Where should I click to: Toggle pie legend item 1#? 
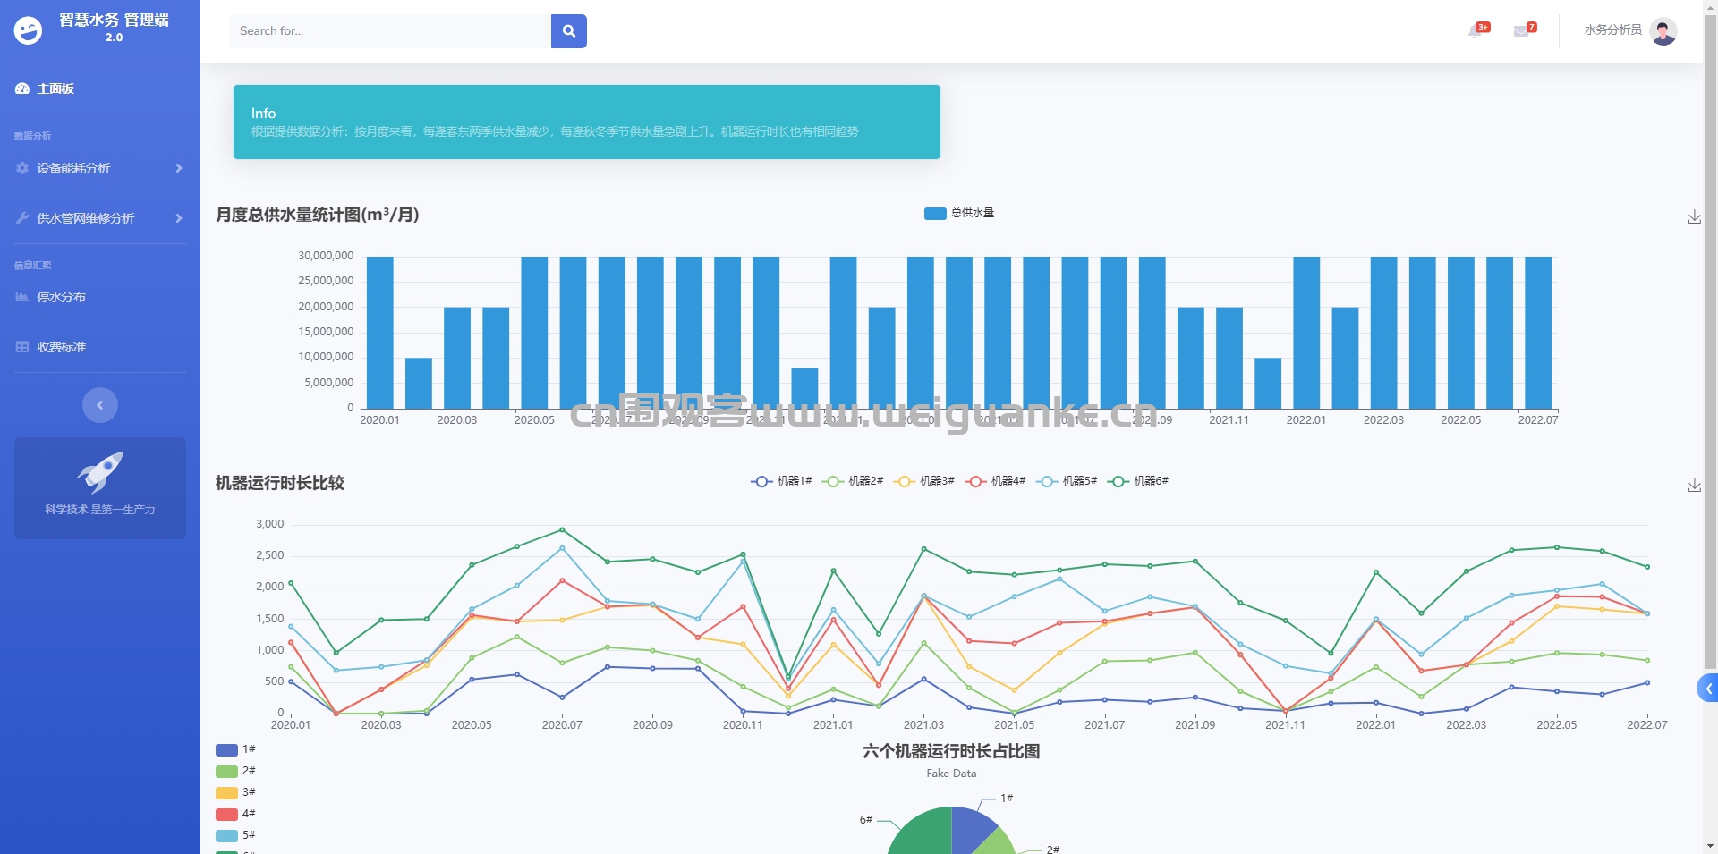236,749
